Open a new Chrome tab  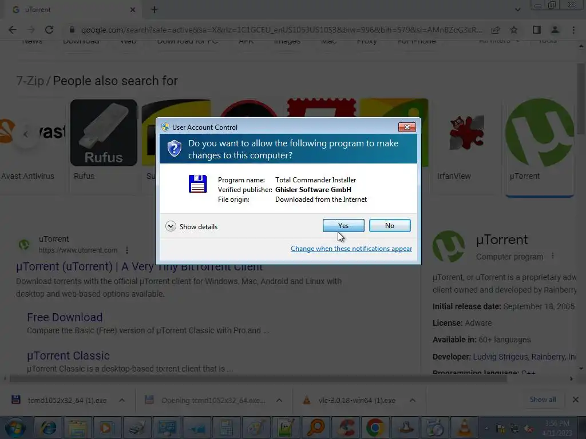coord(155,10)
